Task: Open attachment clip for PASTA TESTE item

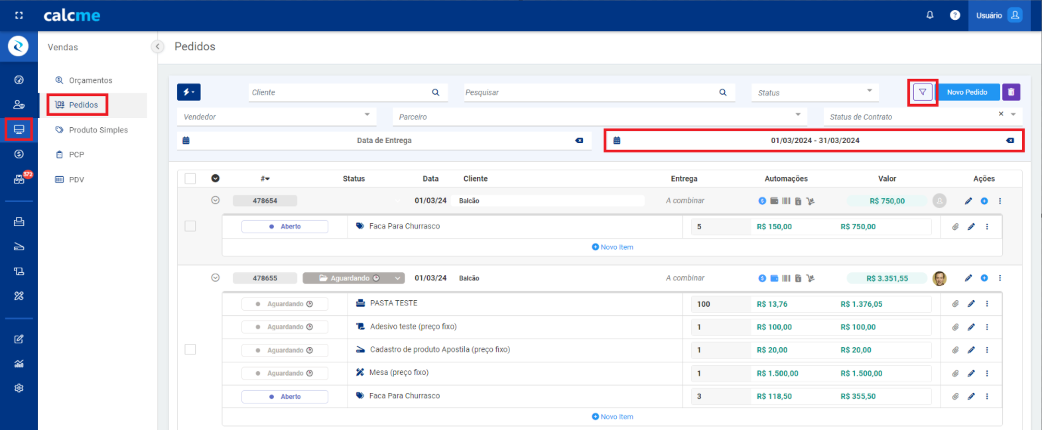Action: 955,304
